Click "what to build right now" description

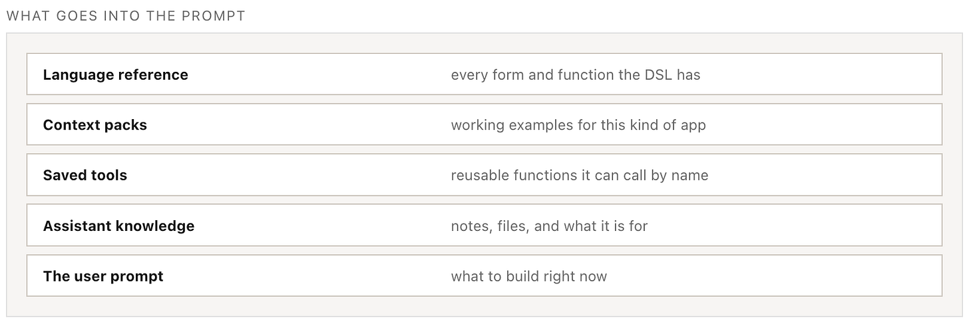point(529,276)
